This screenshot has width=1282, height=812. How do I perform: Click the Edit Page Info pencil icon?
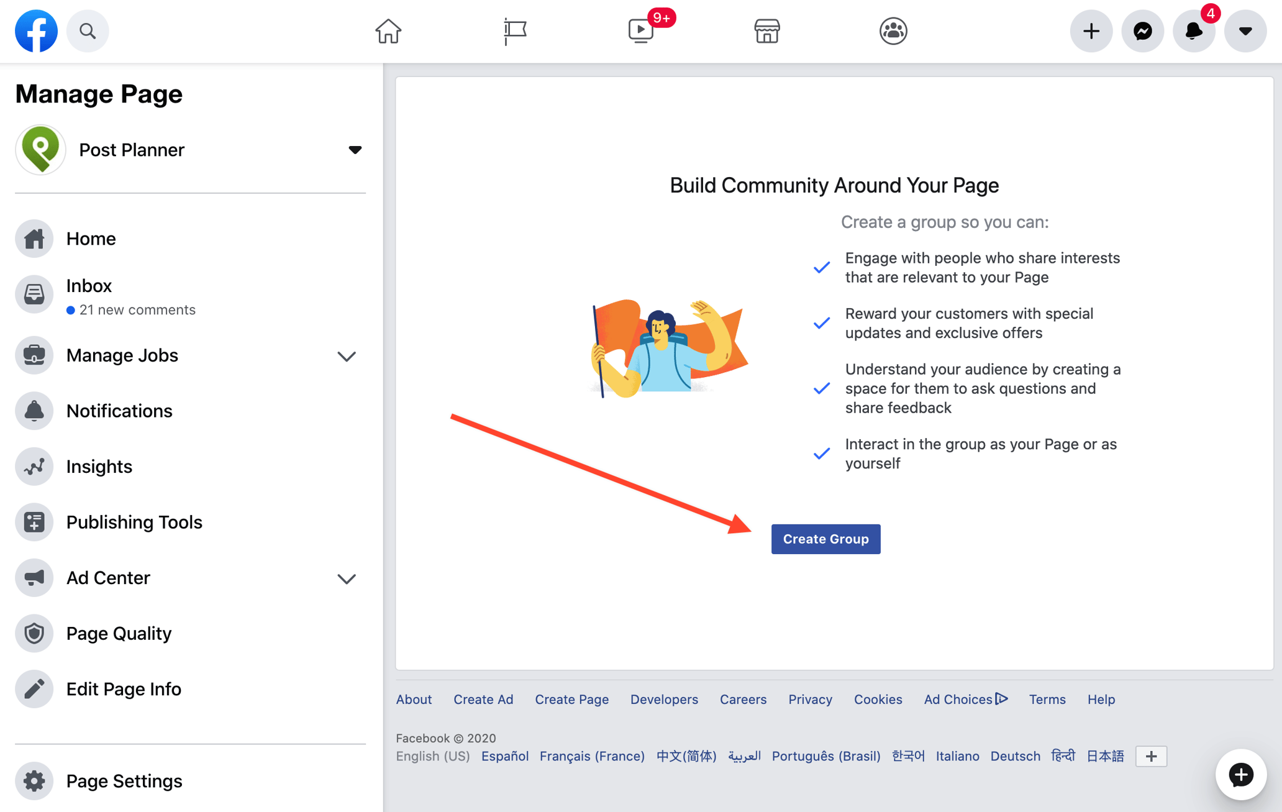[34, 689]
